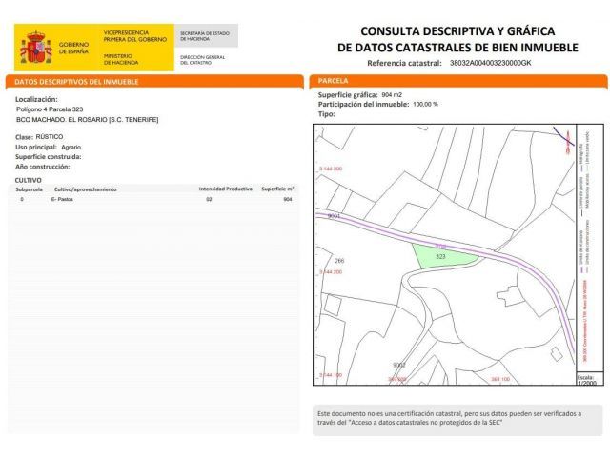
Task: Click 'BCO MACHADO. EL ROSARIO [S.C. TENERIFE]'
Action: pyautogui.click(x=87, y=120)
